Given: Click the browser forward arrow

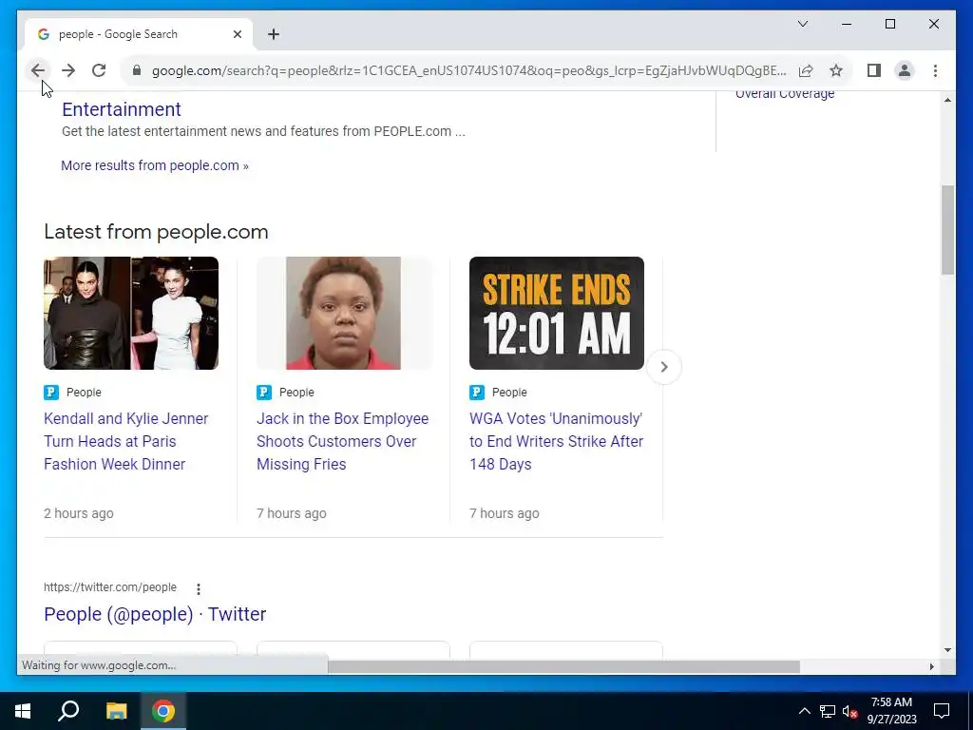Looking at the screenshot, I should click(68, 70).
